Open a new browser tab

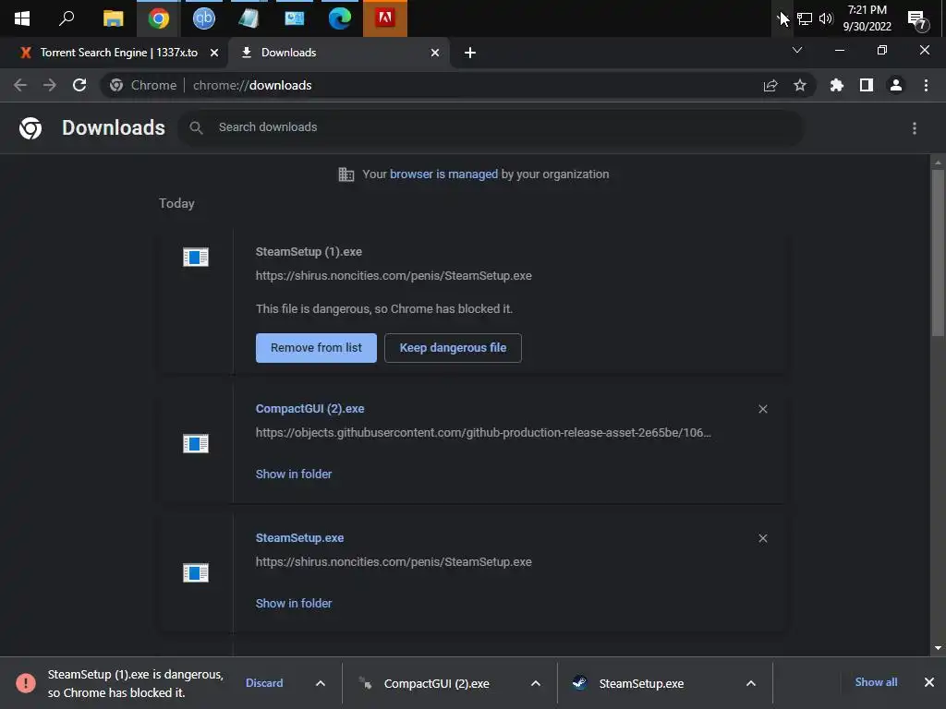pos(470,53)
